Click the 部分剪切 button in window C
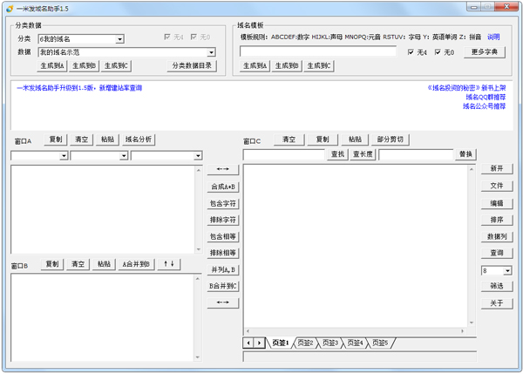Image resolution: width=523 pixels, height=374 pixels. coord(390,139)
